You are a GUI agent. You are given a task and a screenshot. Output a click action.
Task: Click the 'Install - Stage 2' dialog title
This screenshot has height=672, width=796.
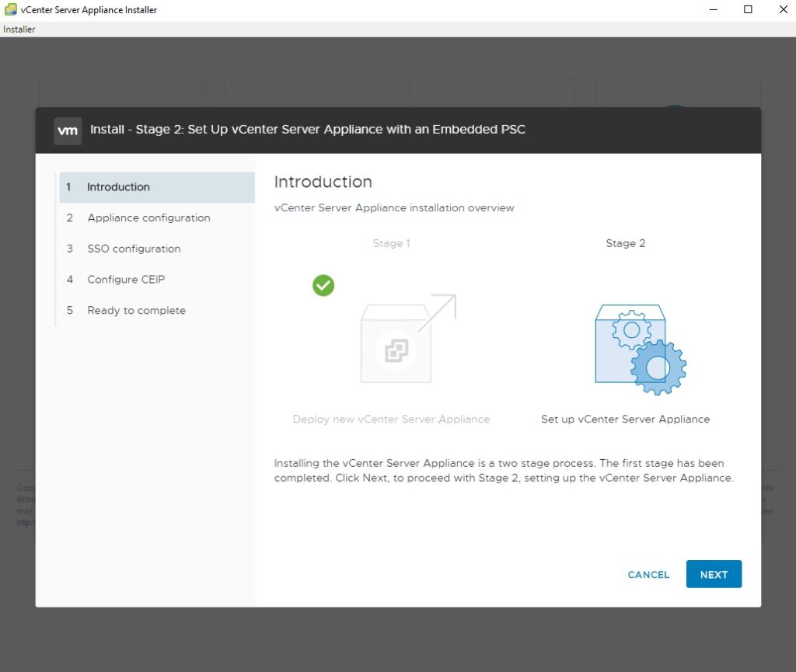pyautogui.click(x=307, y=129)
